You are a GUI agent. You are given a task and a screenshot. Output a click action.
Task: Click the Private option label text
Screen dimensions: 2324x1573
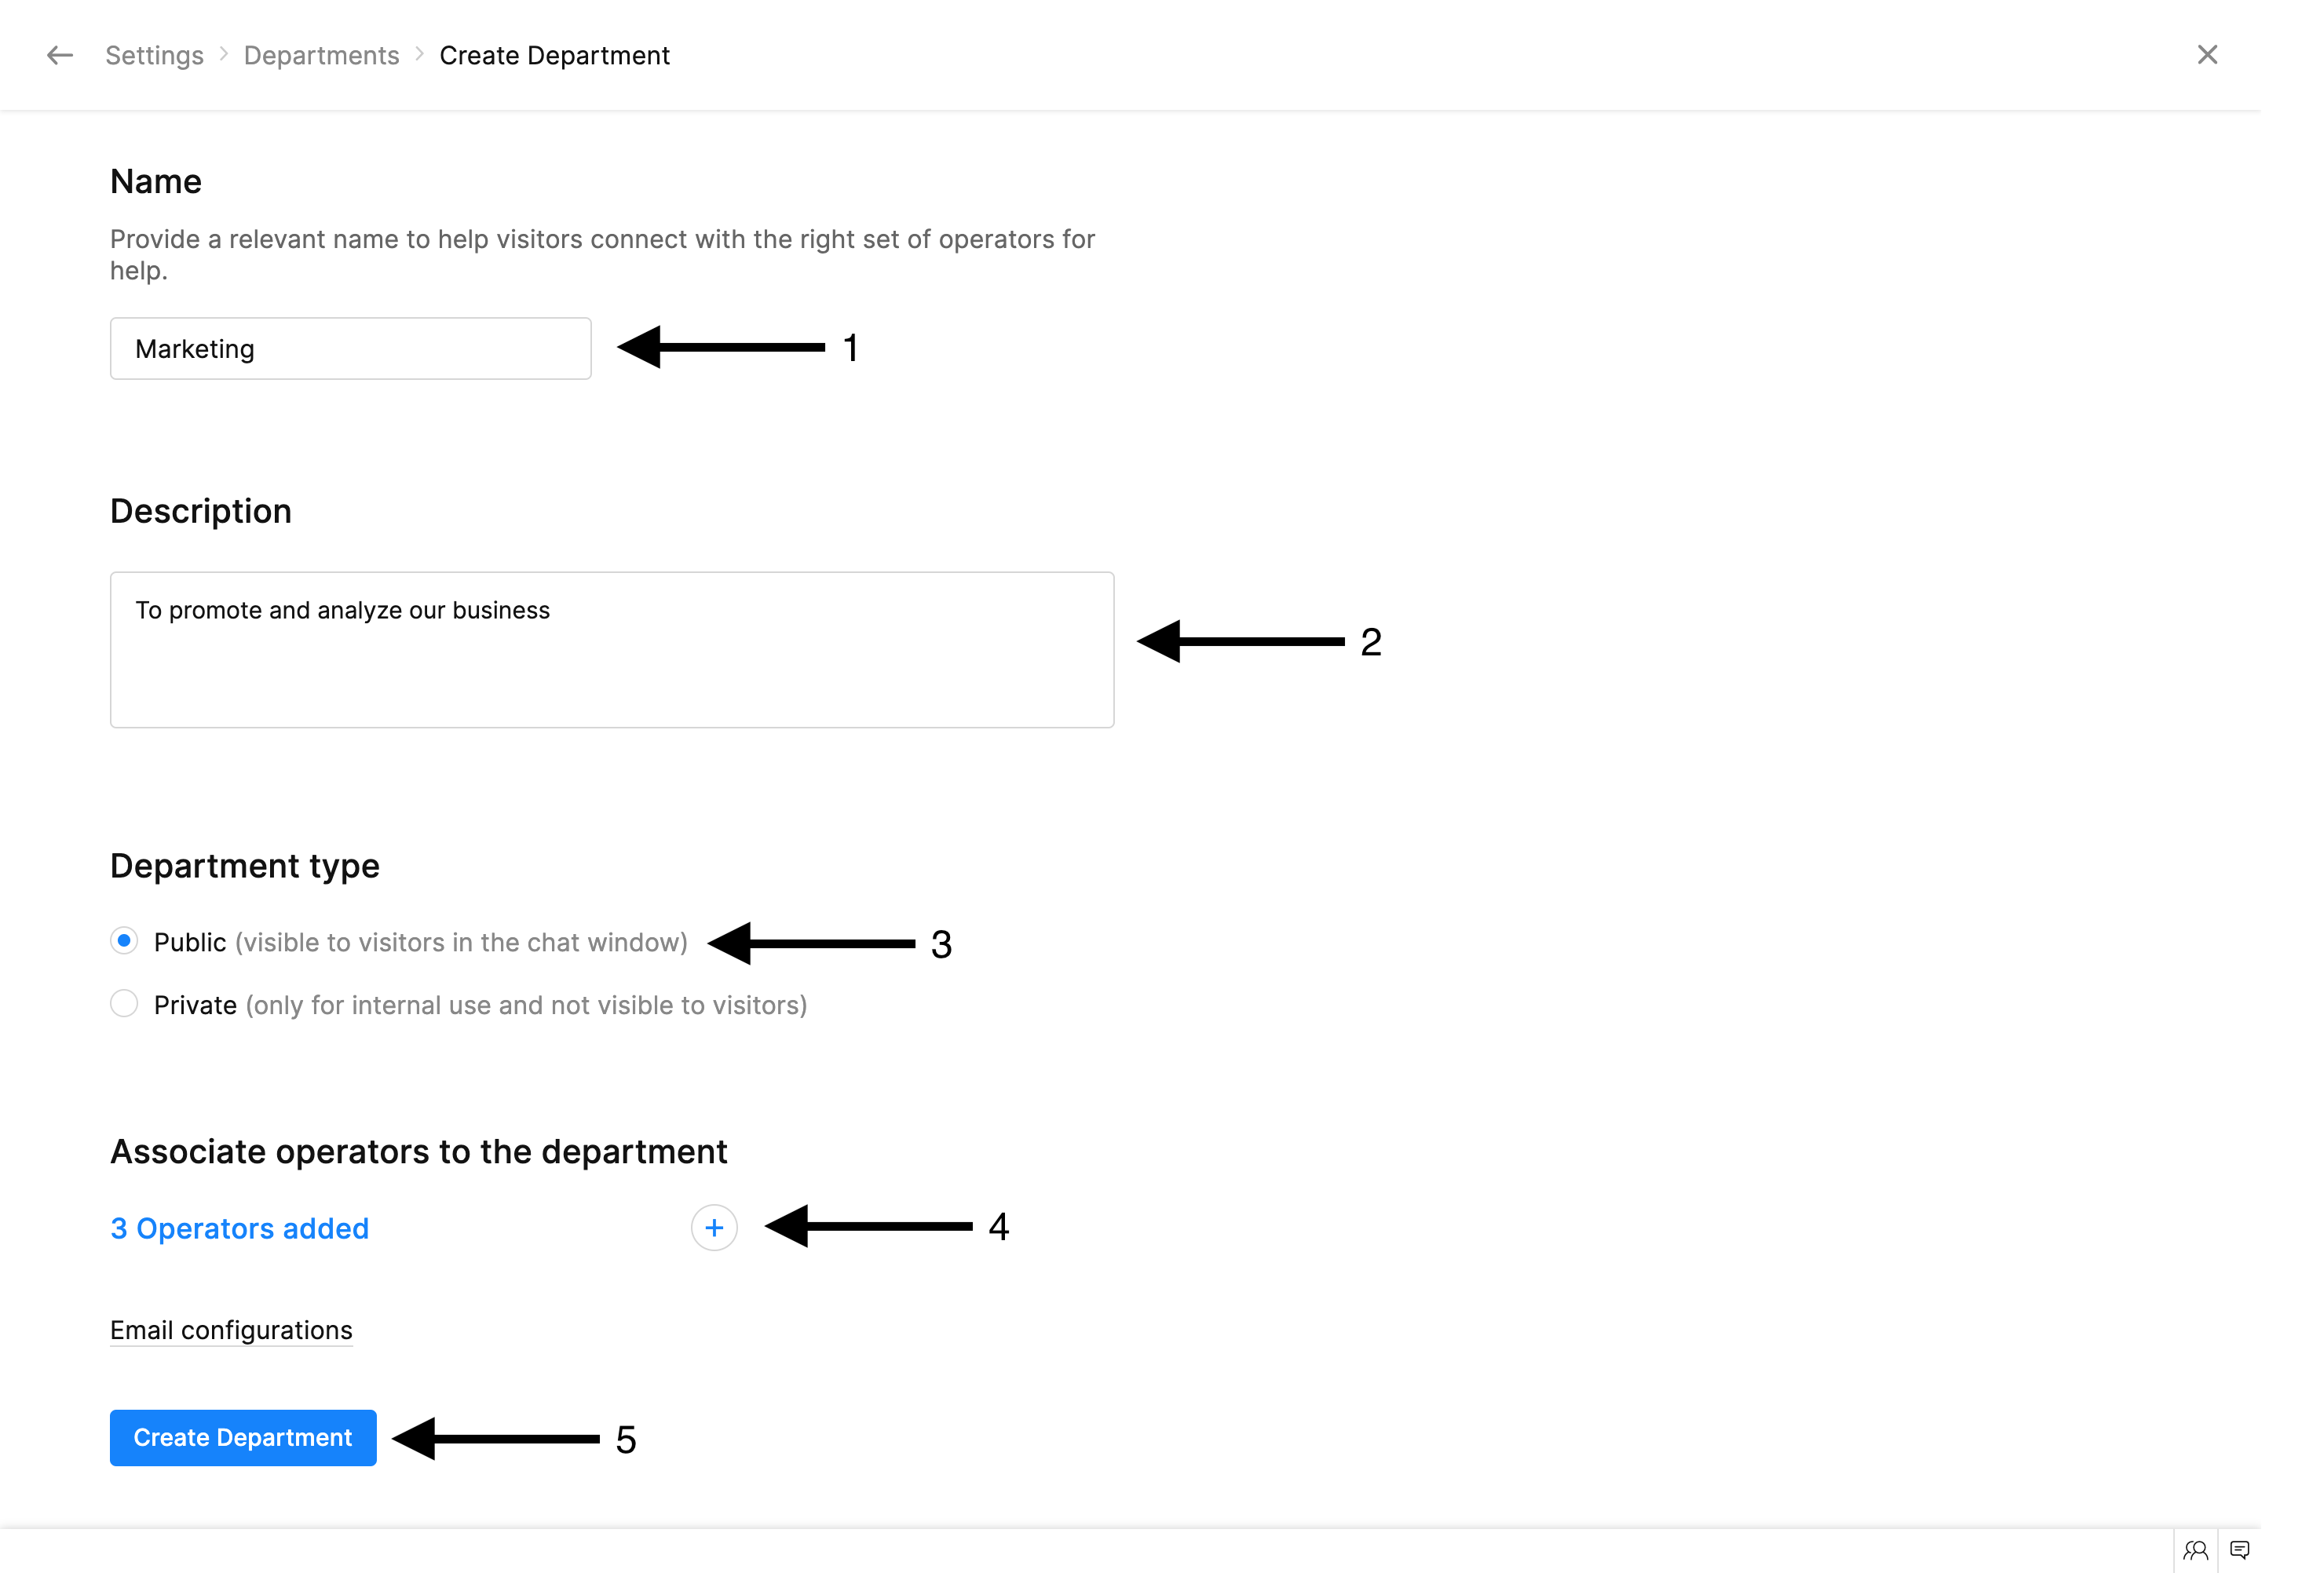point(195,1005)
